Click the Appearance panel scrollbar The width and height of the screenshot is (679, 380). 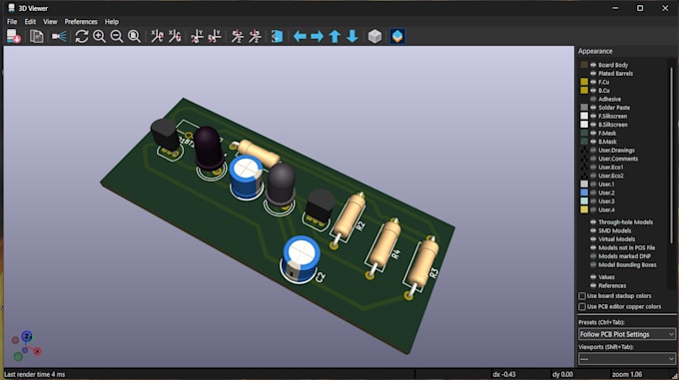pyautogui.click(x=672, y=156)
